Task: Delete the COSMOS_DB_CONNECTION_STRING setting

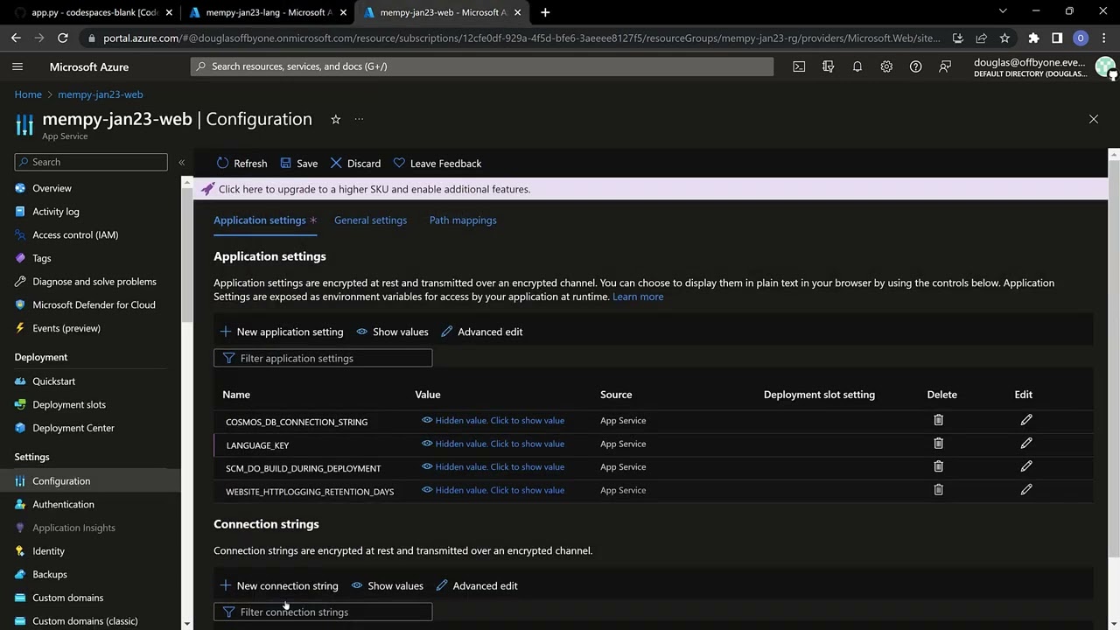Action: [938, 420]
